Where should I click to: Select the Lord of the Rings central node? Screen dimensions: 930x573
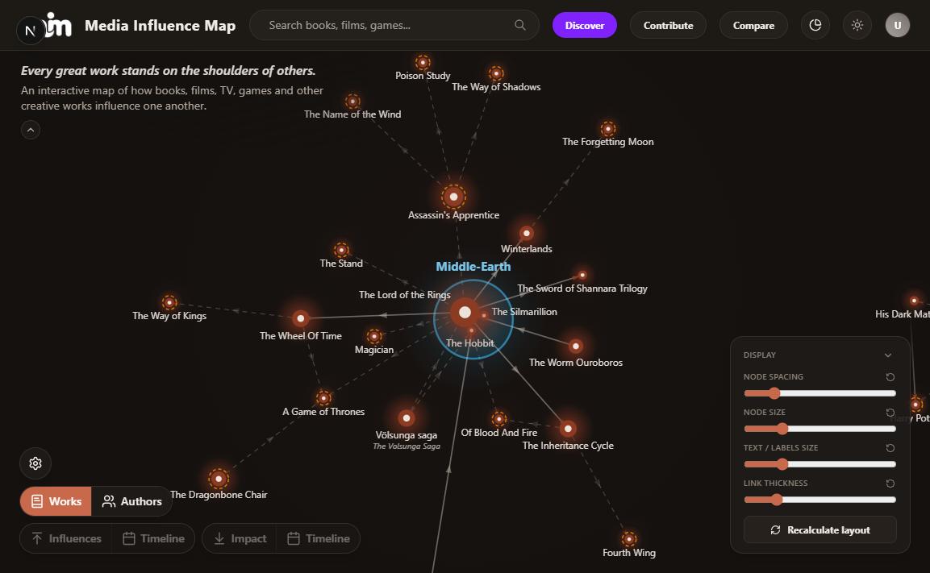coord(465,312)
